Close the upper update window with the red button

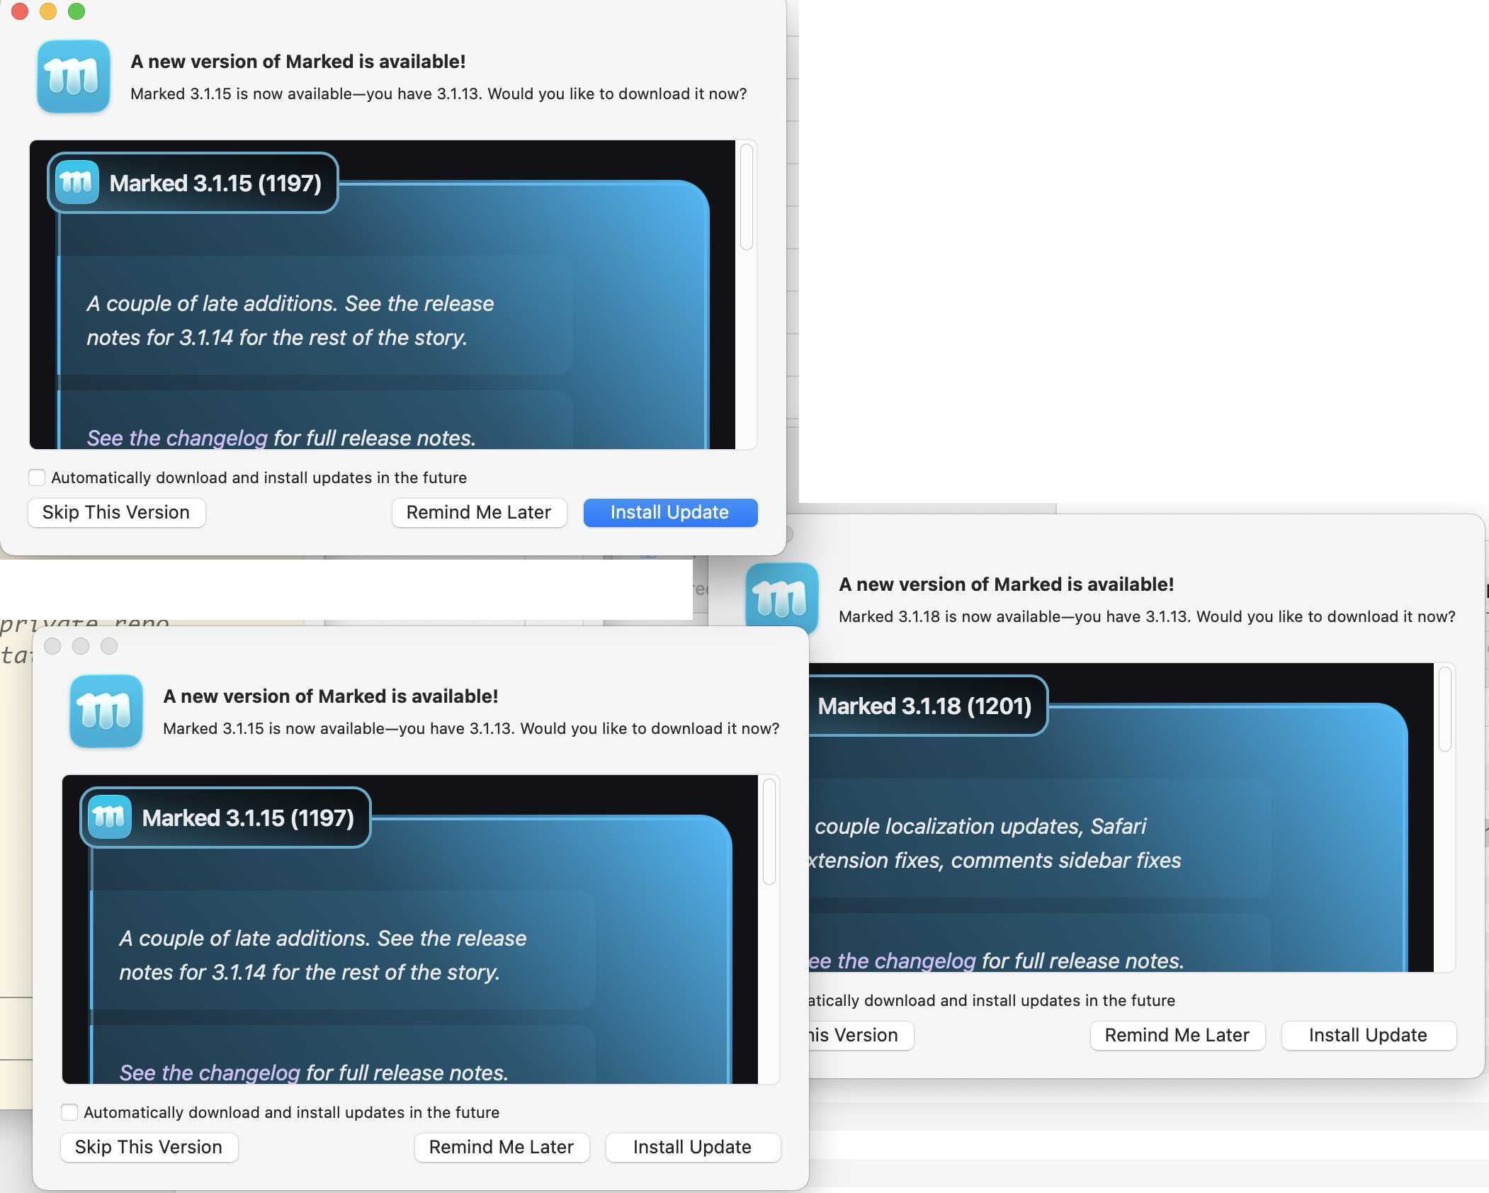click(x=20, y=11)
